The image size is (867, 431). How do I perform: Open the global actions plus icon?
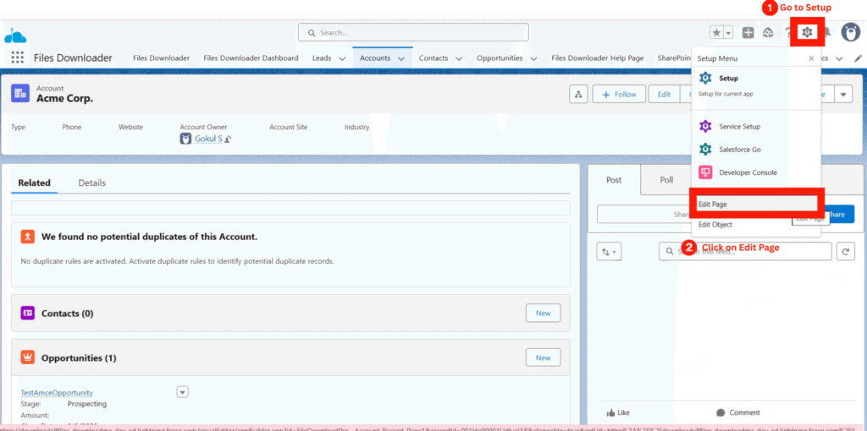pyautogui.click(x=748, y=33)
